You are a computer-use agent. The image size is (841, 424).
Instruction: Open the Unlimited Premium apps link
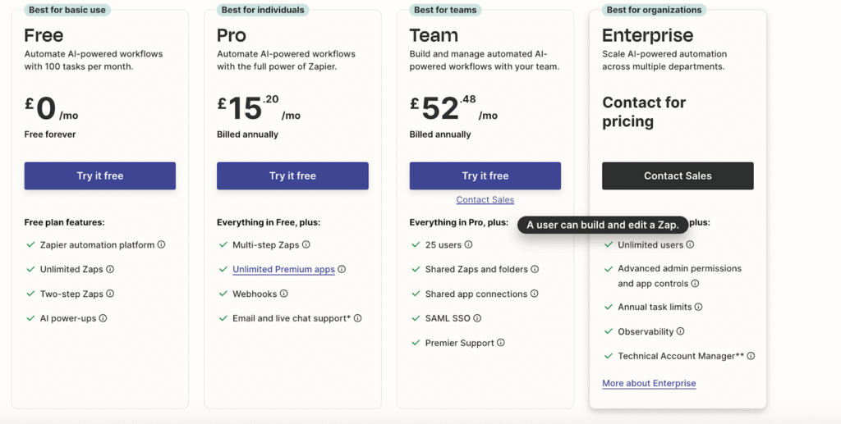click(283, 269)
